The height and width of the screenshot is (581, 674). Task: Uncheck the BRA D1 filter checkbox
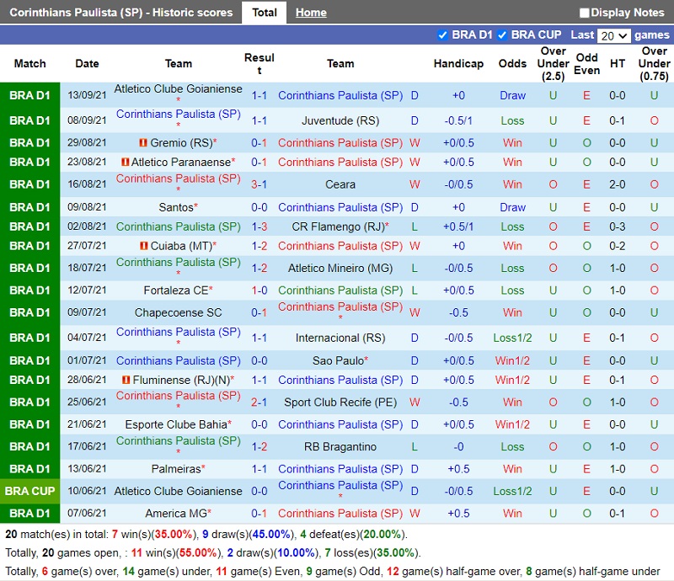pos(443,35)
